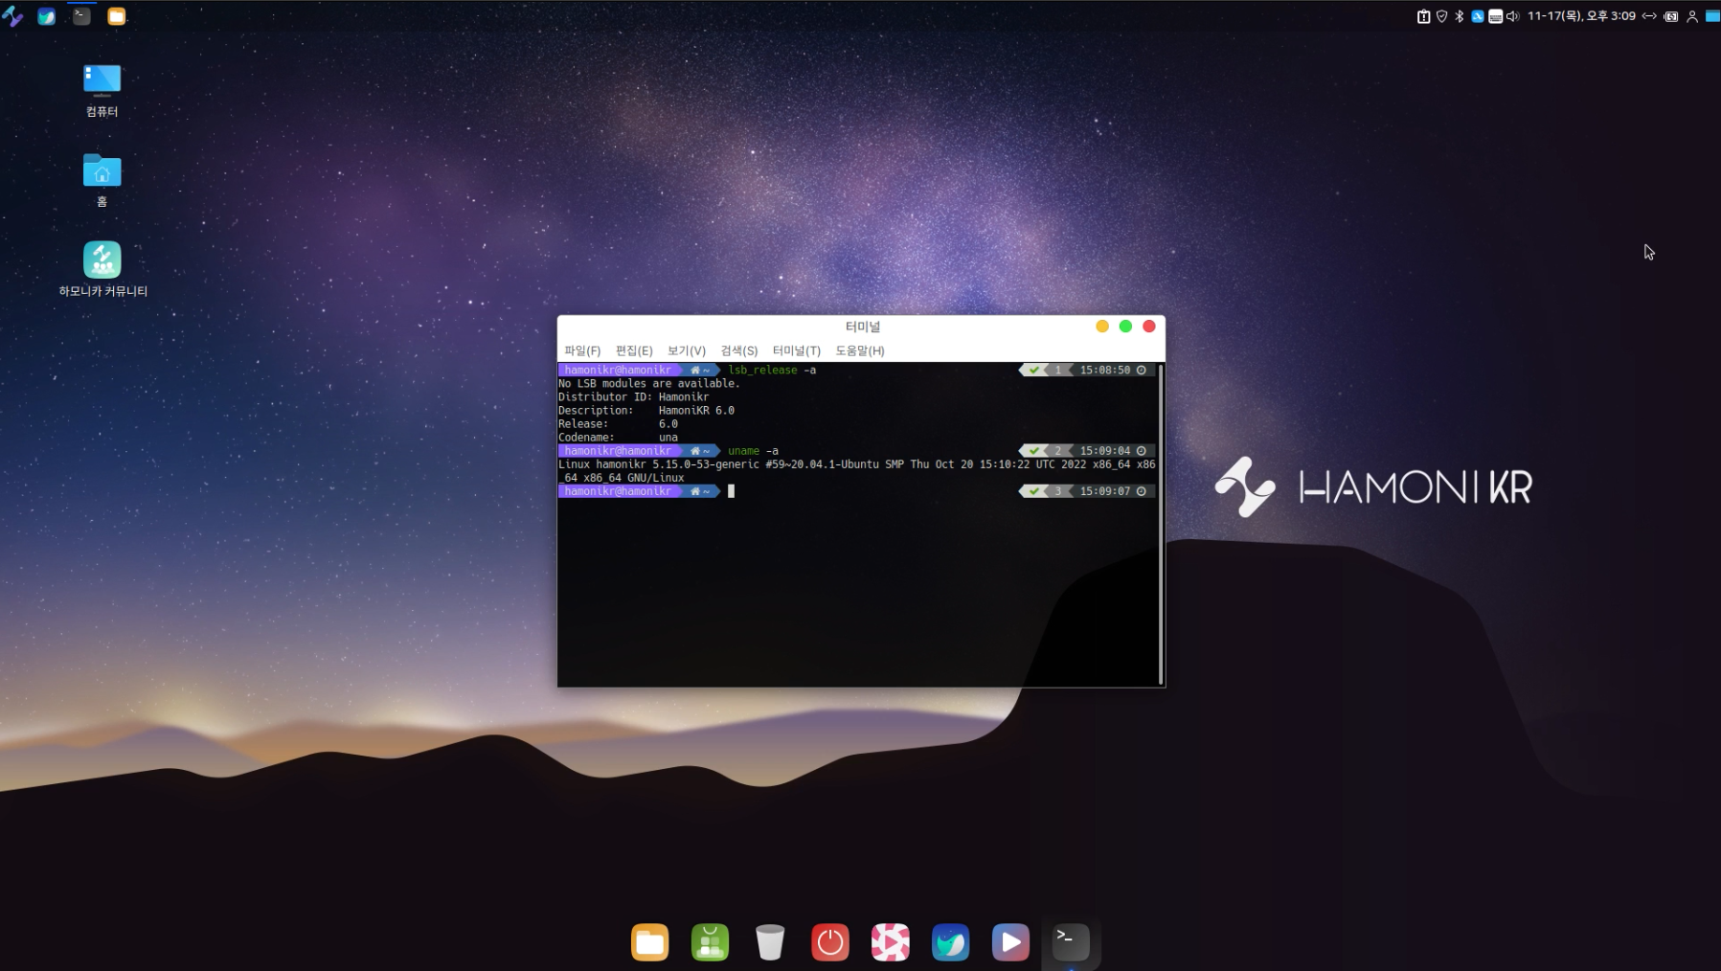Screen dimensions: 1721x971
Task: Click the red power button dock icon
Action: click(x=830, y=942)
